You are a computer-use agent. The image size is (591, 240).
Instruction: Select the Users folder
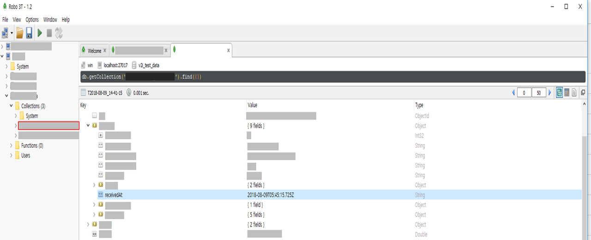point(26,156)
